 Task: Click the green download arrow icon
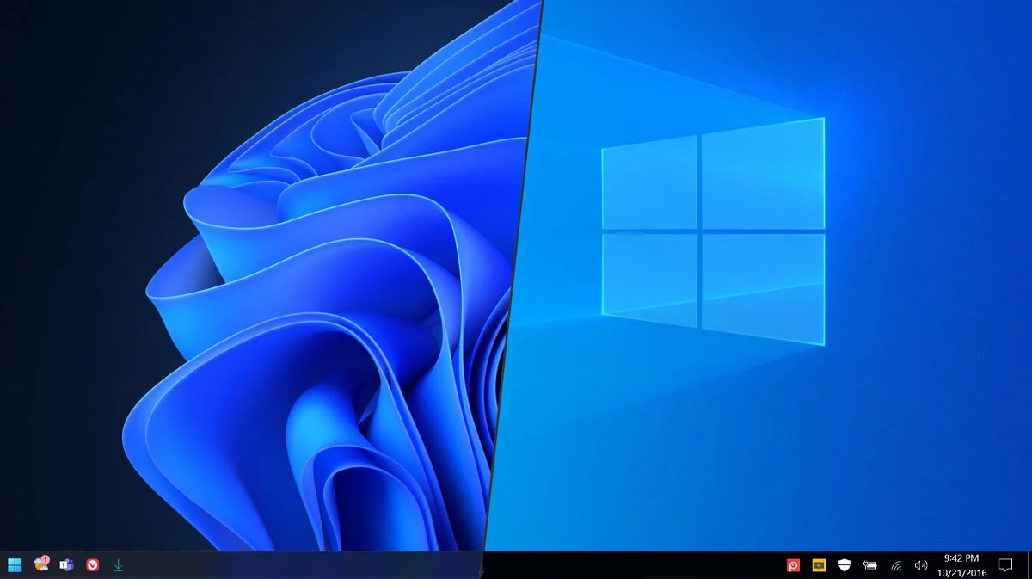pos(119,565)
